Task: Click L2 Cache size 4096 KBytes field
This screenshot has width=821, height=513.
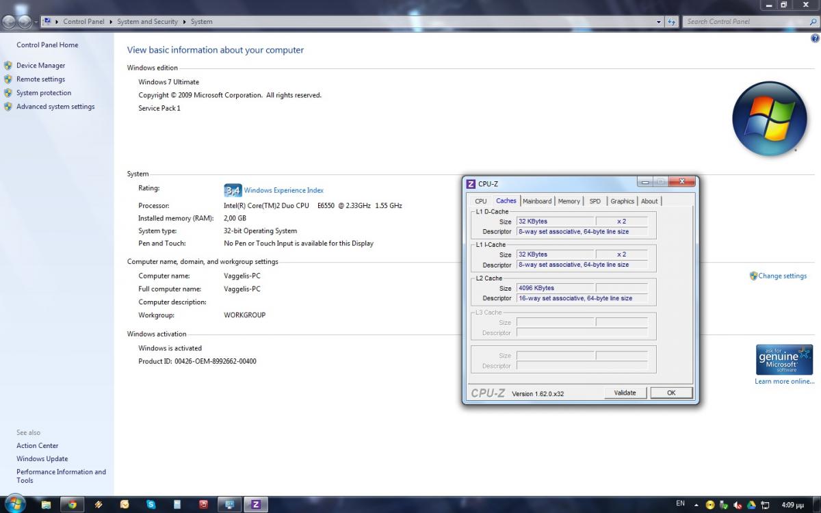Action: [x=556, y=288]
